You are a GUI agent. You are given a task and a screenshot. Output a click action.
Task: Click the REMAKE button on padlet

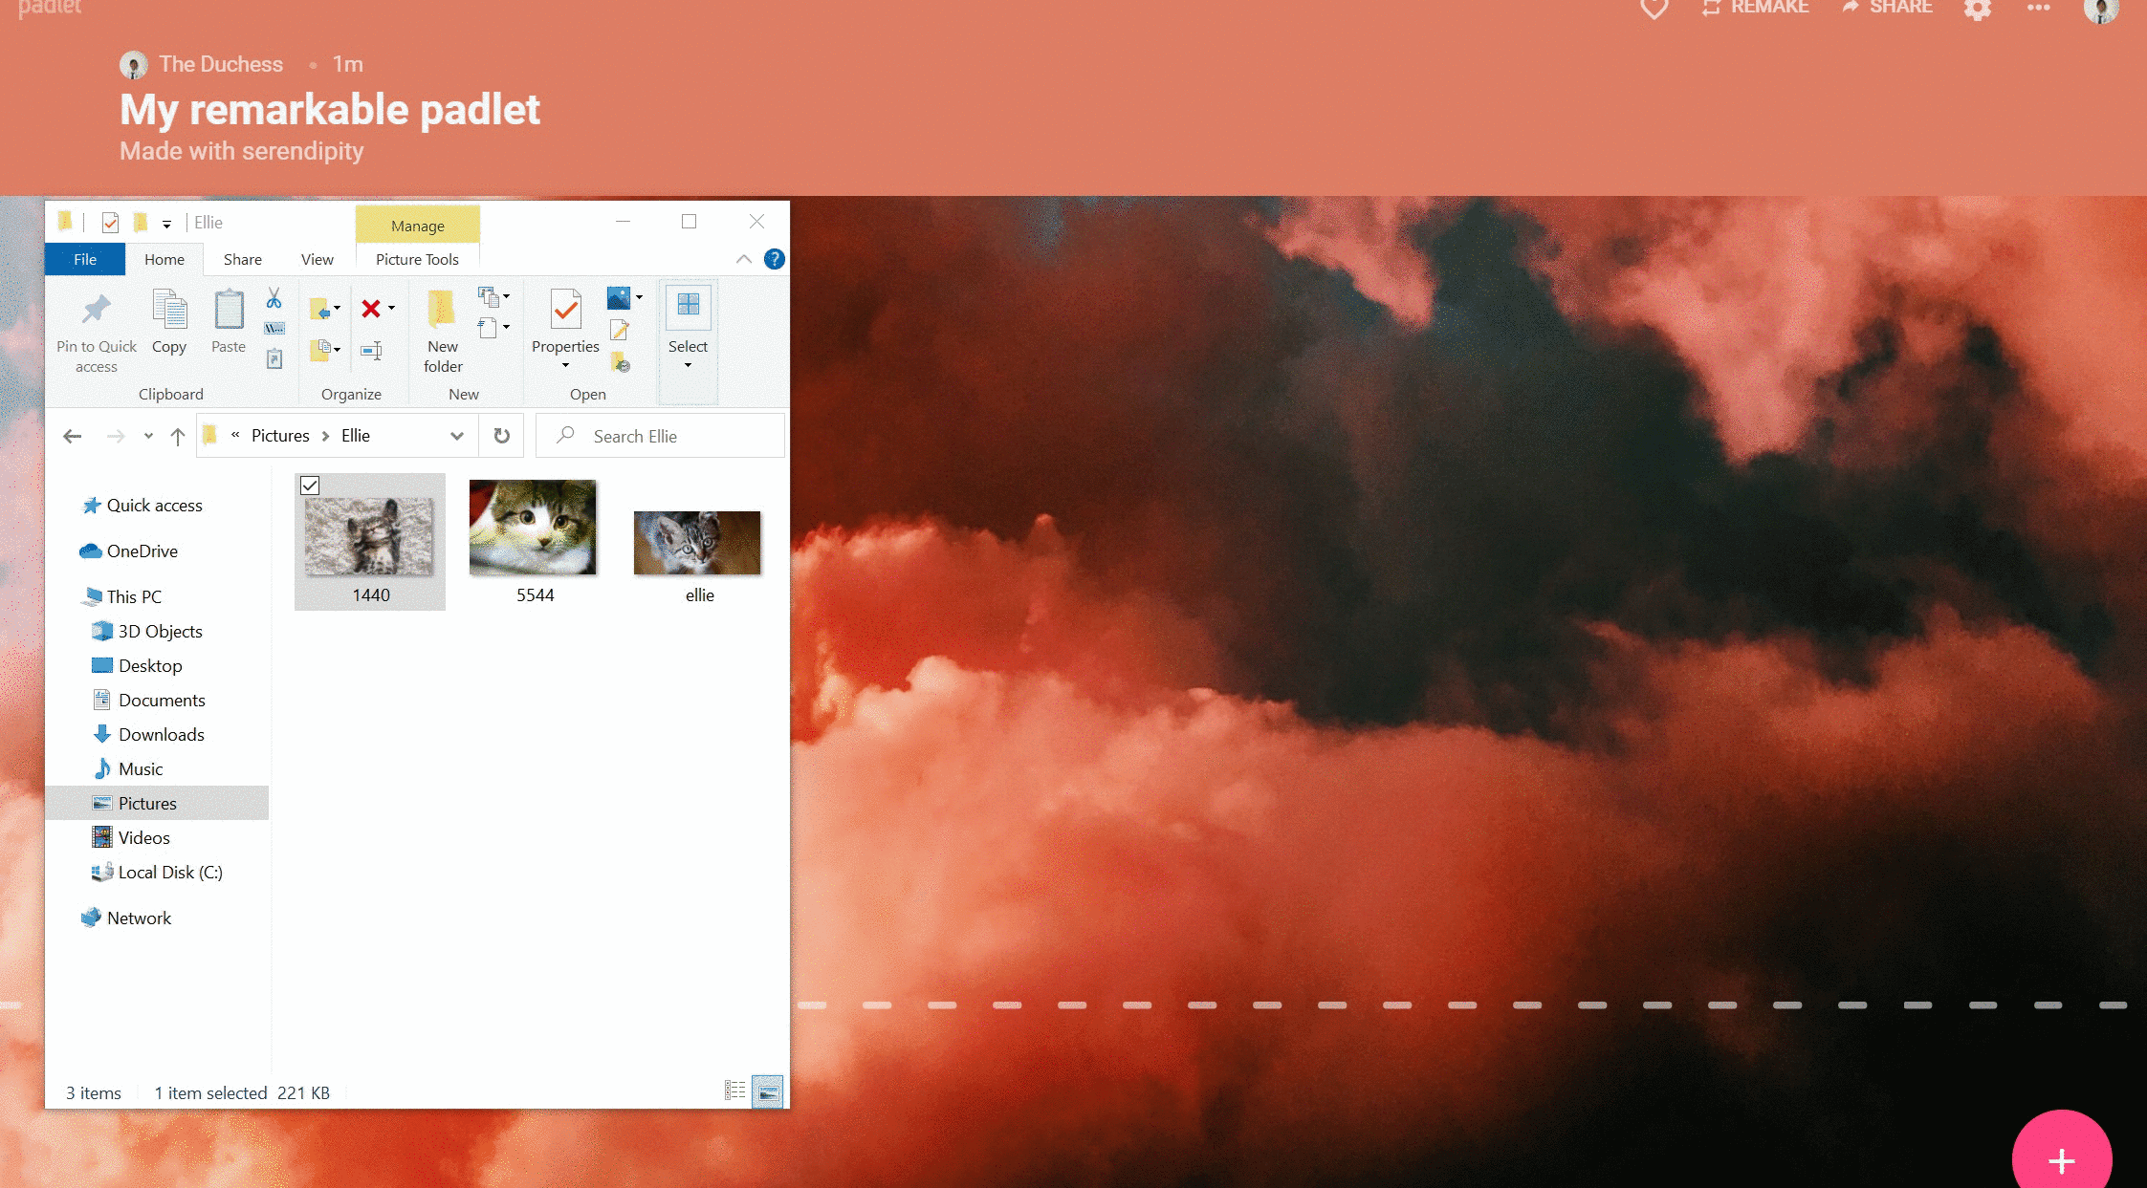pyautogui.click(x=1756, y=8)
